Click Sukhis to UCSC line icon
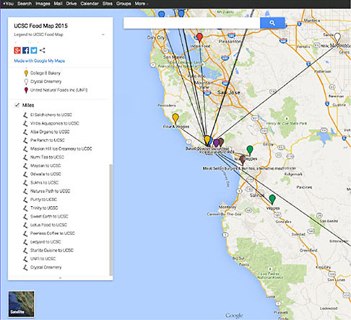Screen dimensions: 351x320 click(25, 182)
